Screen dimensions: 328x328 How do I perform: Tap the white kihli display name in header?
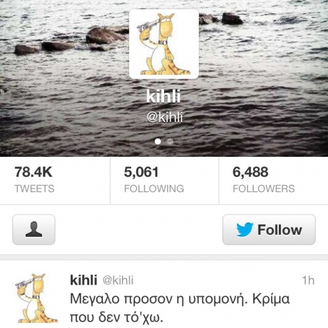coord(163,96)
